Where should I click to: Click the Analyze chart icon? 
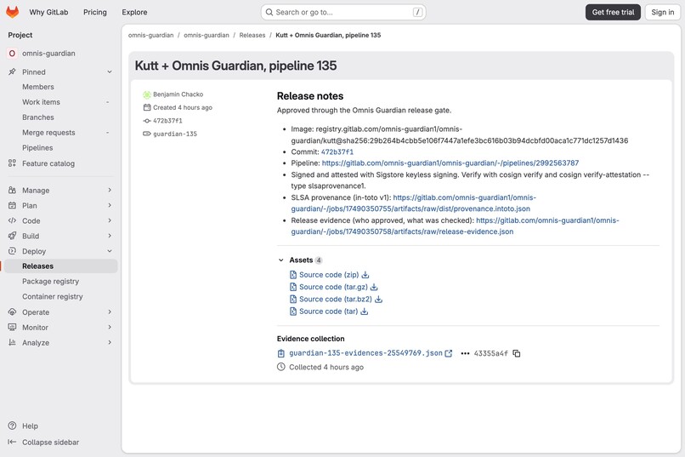click(x=12, y=342)
